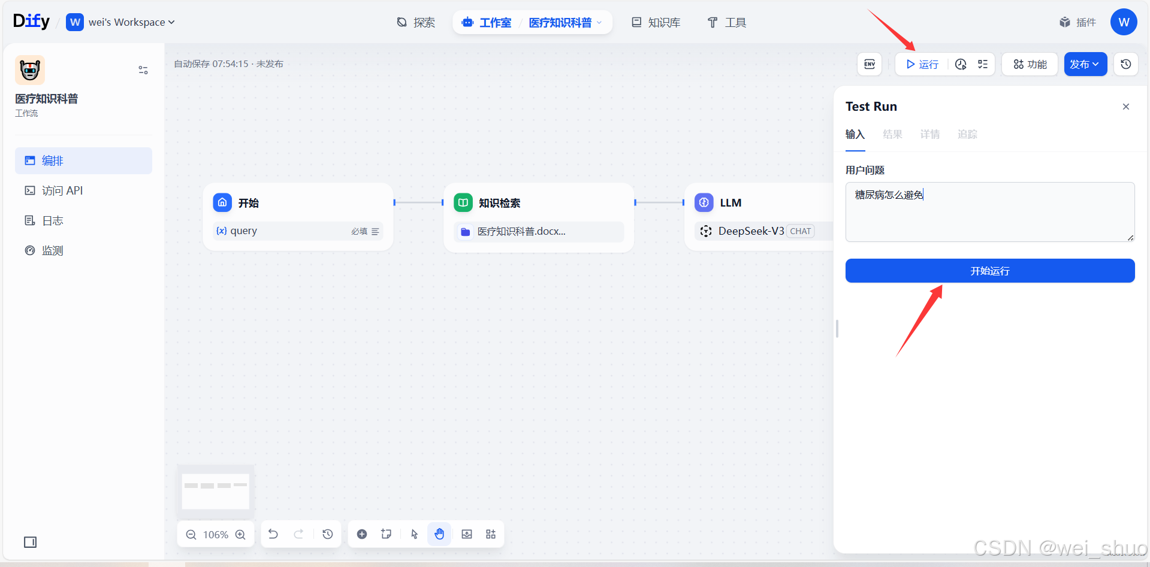Close the Test Run panel

pos(1126,107)
